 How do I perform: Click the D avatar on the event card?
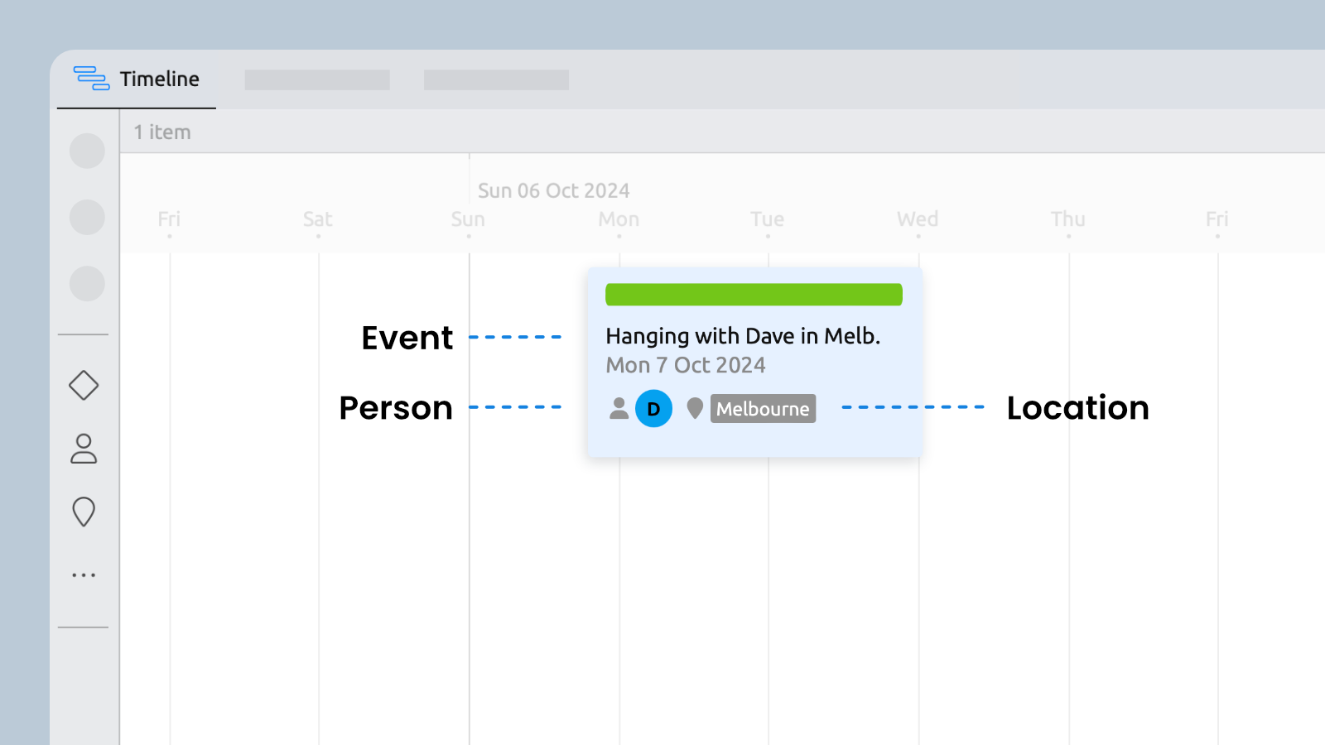[653, 409]
